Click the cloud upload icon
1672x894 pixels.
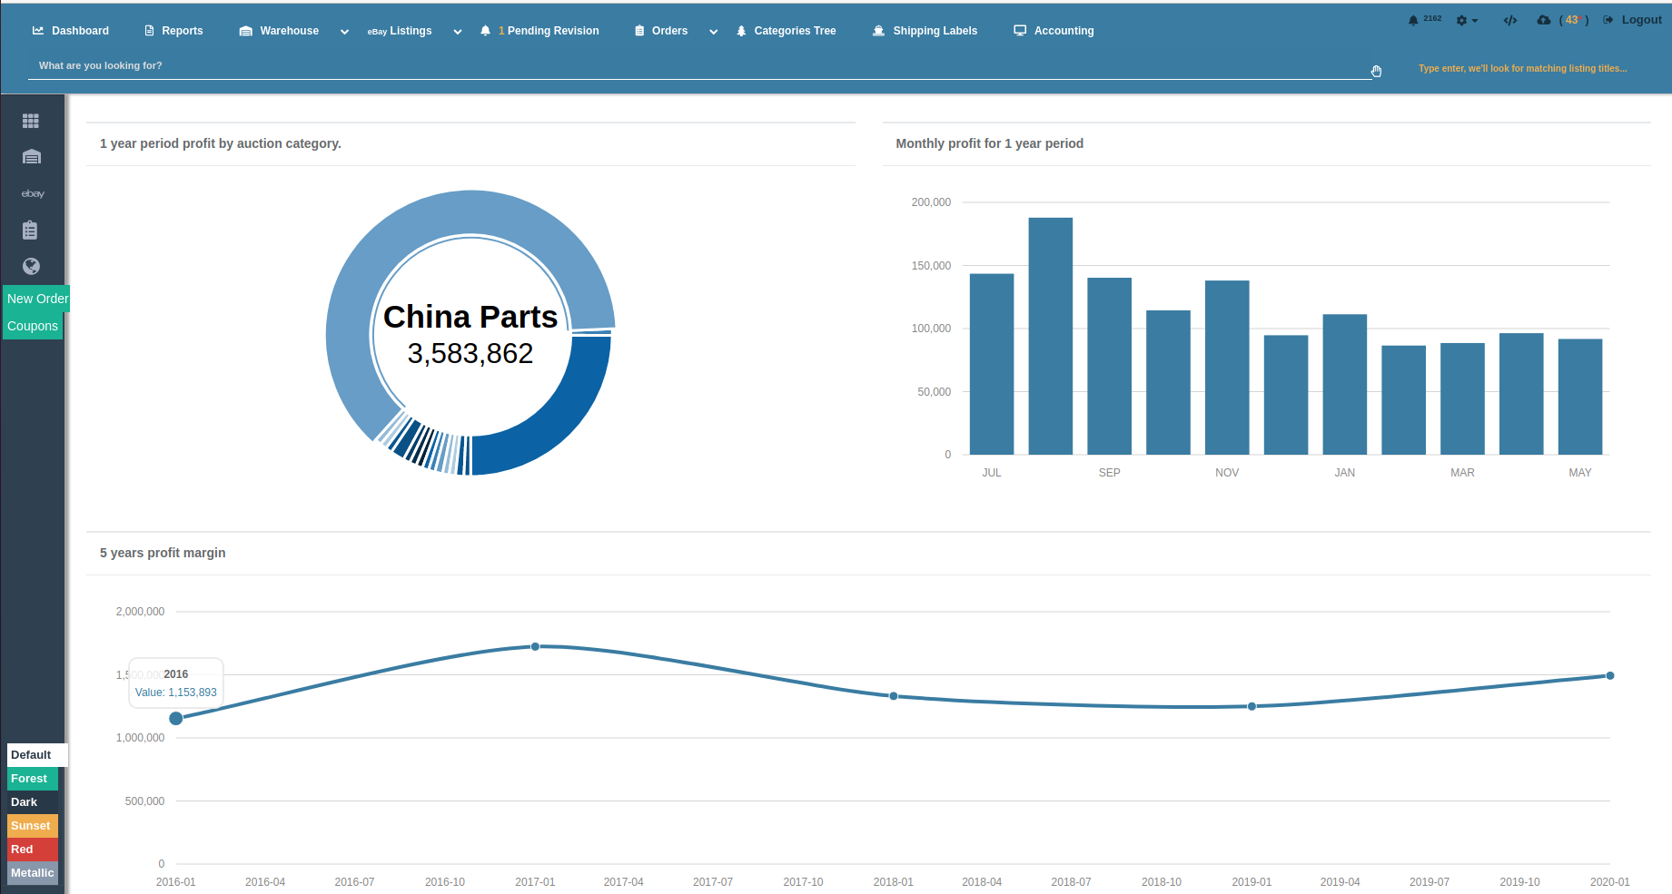point(1543,20)
